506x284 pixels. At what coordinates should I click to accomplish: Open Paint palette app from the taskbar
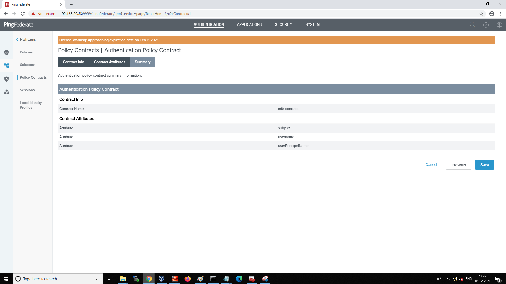tap(200, 279)
